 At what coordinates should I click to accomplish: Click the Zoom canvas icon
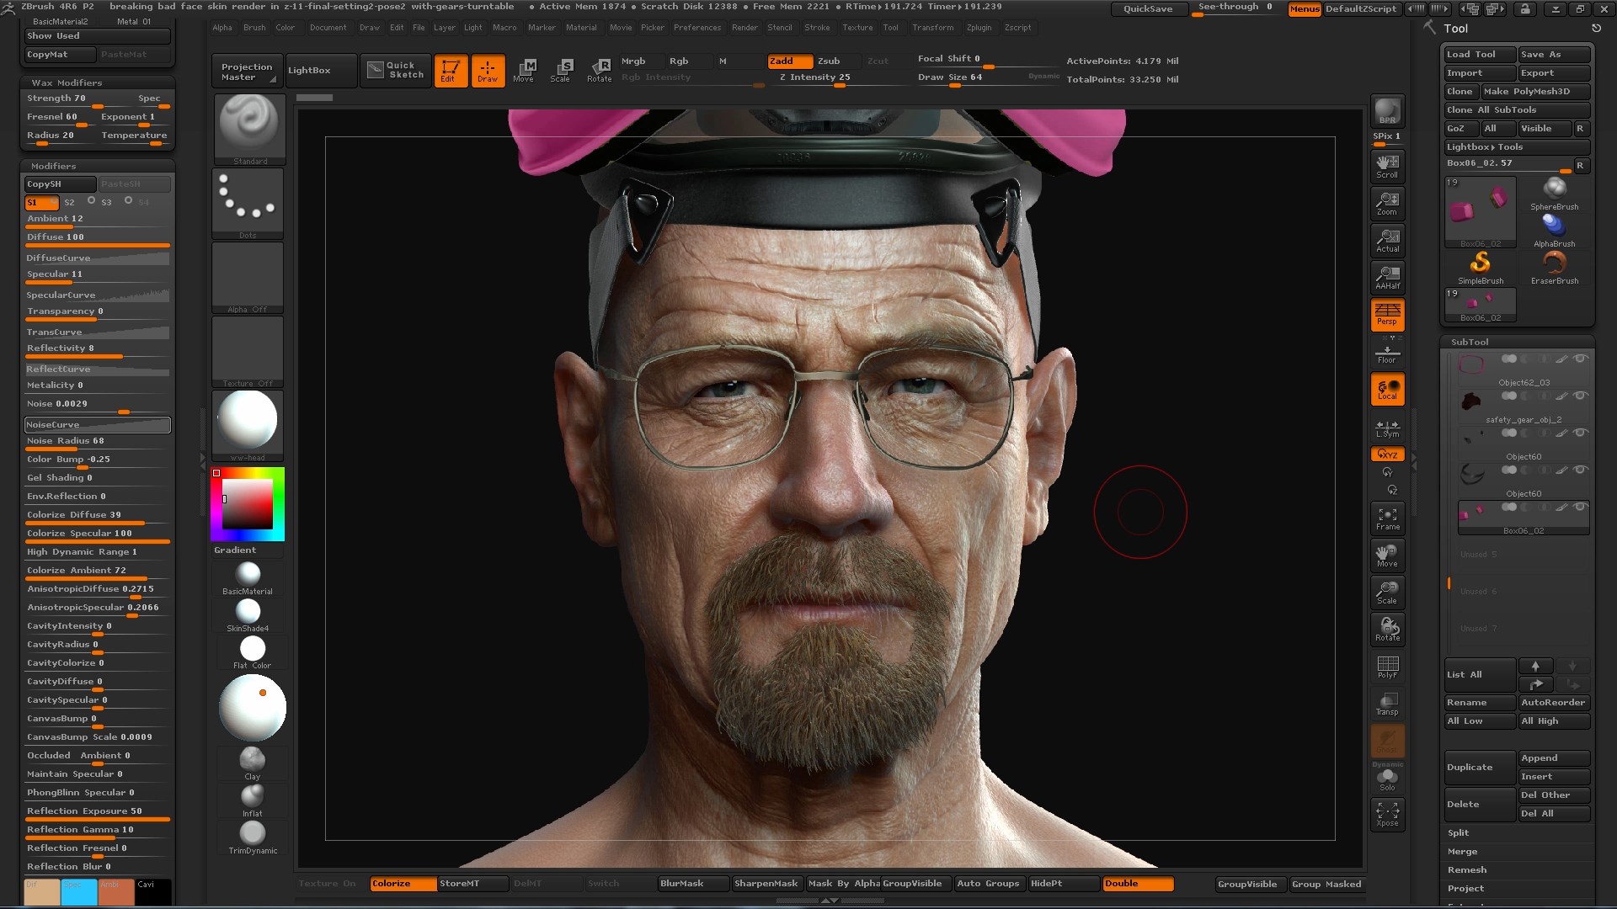pos(1387,203)
